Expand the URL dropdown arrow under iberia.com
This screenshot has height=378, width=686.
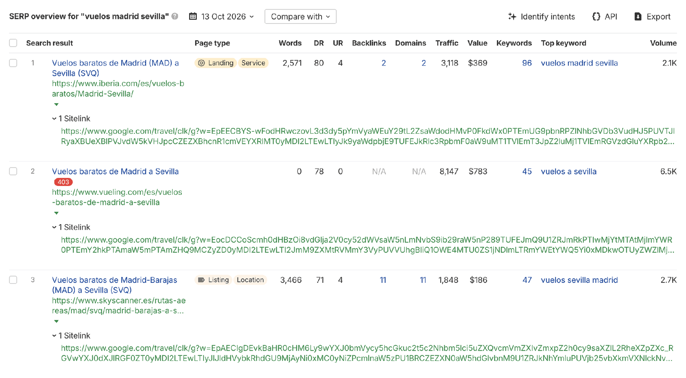[56, 105]
